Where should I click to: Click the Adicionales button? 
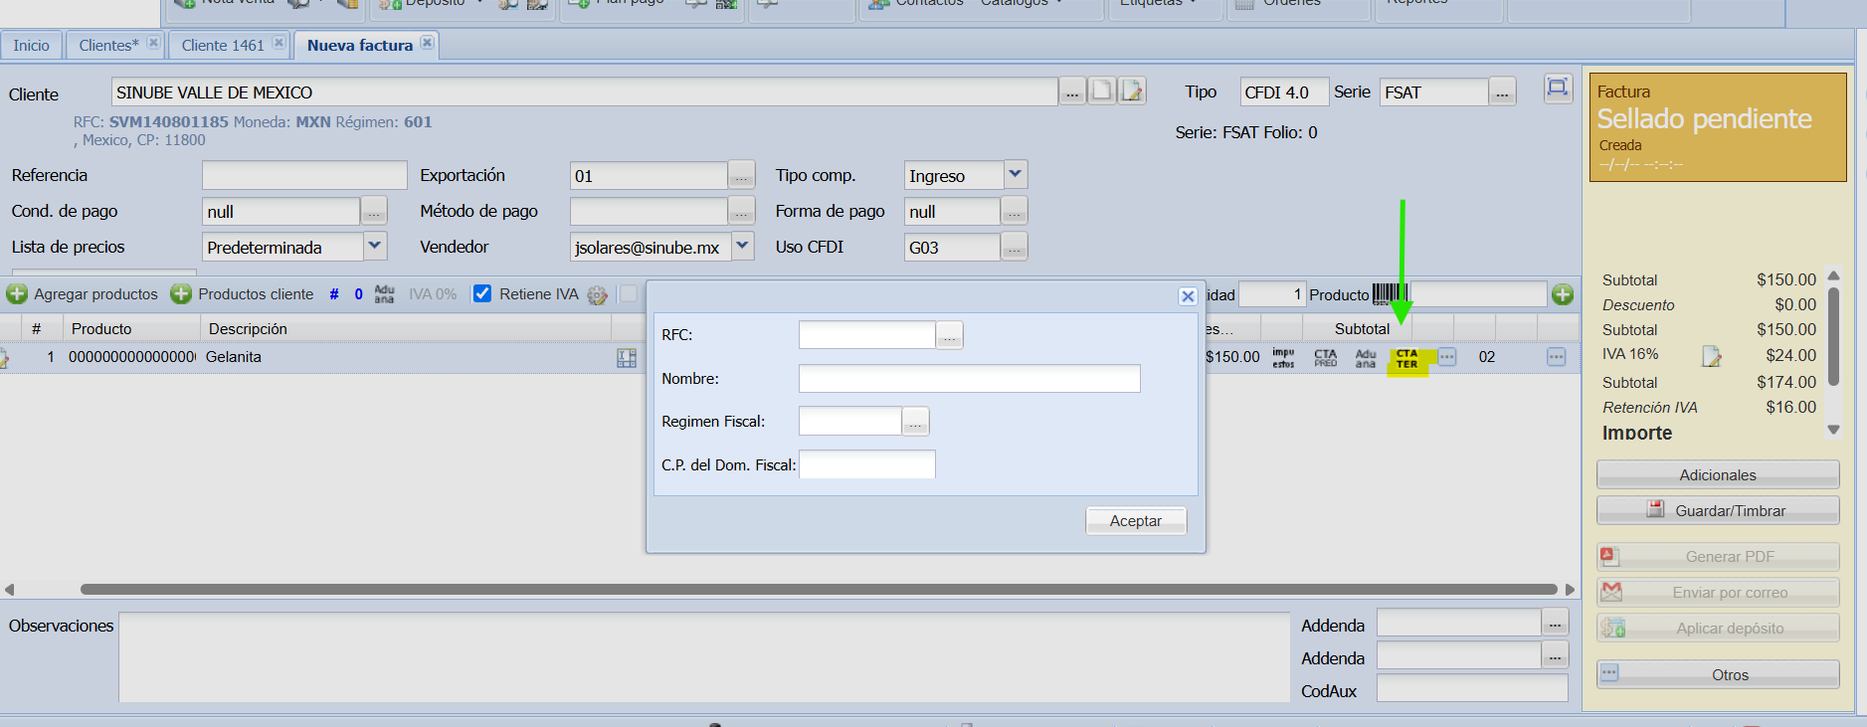click(1718, 474)
